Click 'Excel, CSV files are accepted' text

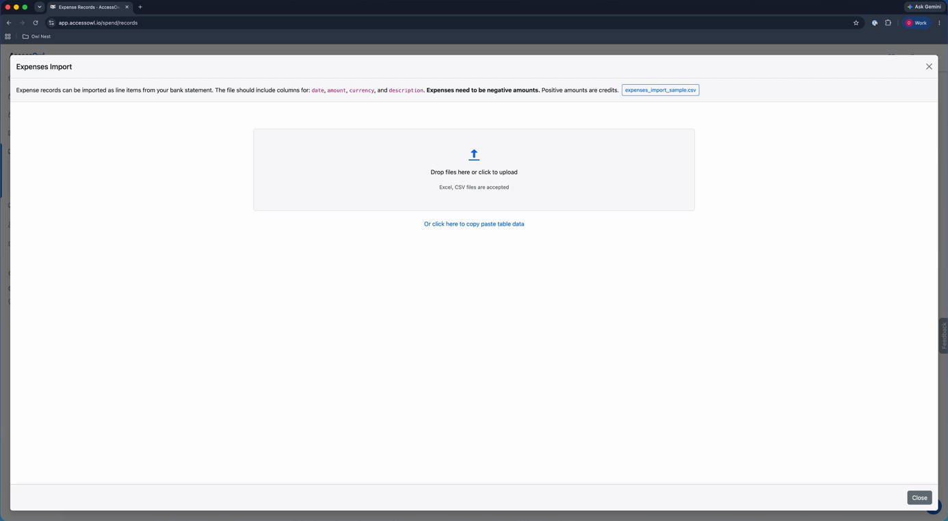(x=474, y=187)
